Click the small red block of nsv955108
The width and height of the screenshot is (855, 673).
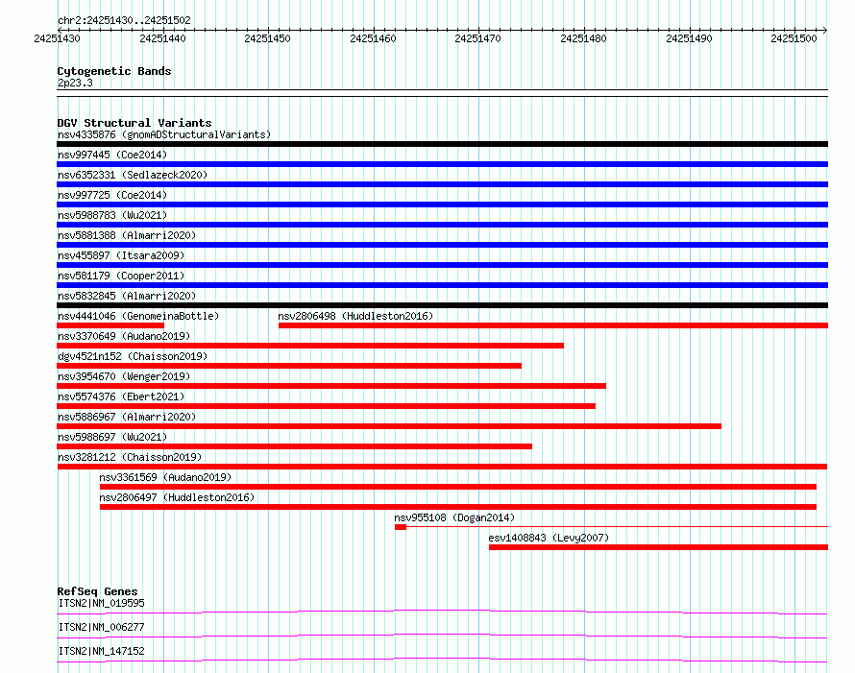(401, 527)
